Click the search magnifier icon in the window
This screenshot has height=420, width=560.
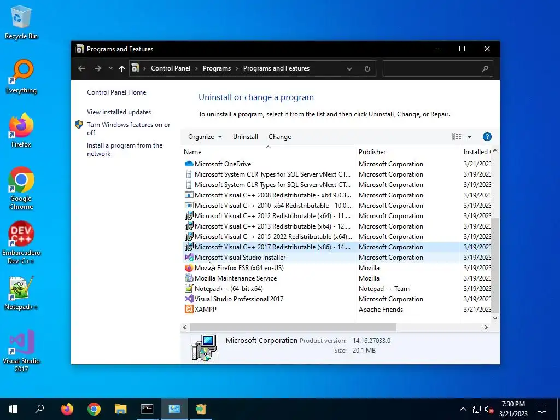(485, 68)
